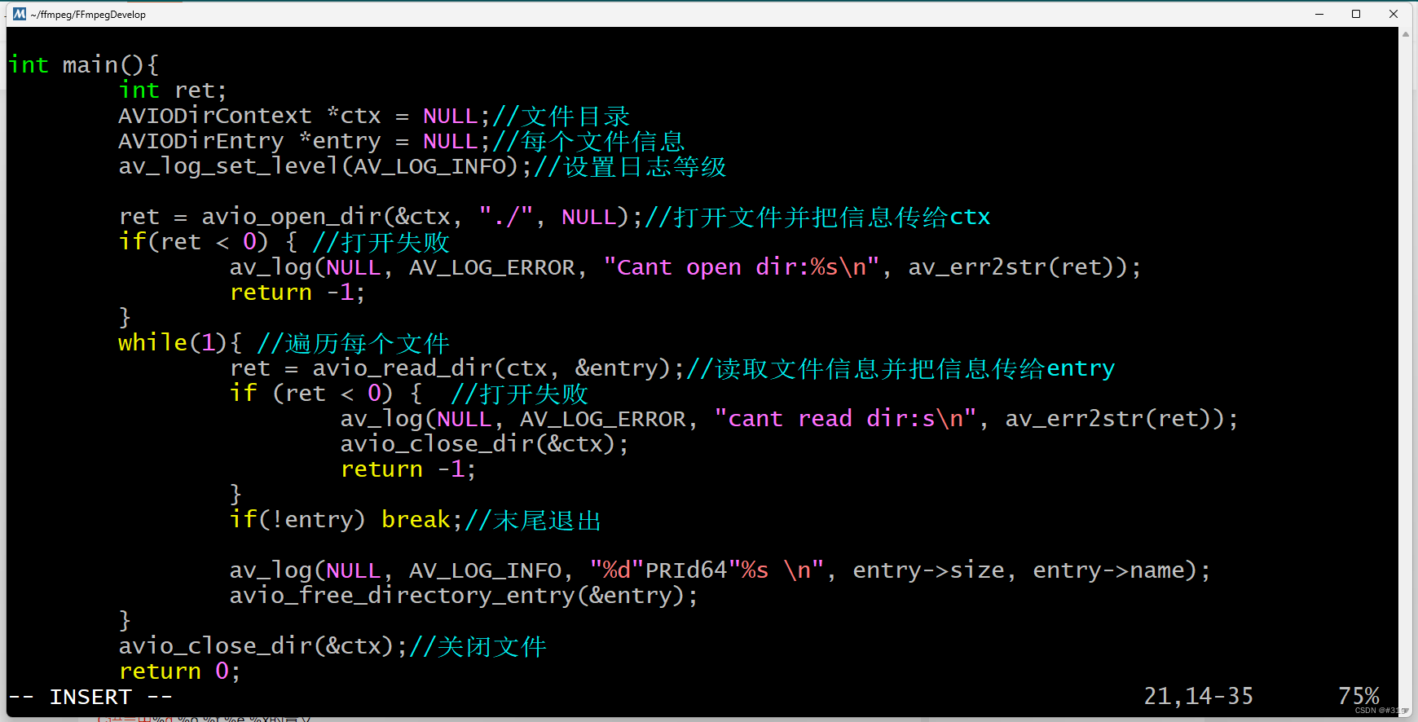This screenshot has height=722, width=1418.
Task: Click the '//每个文件信息' comment
Action: pyautogui.click(x=589, y=141)
